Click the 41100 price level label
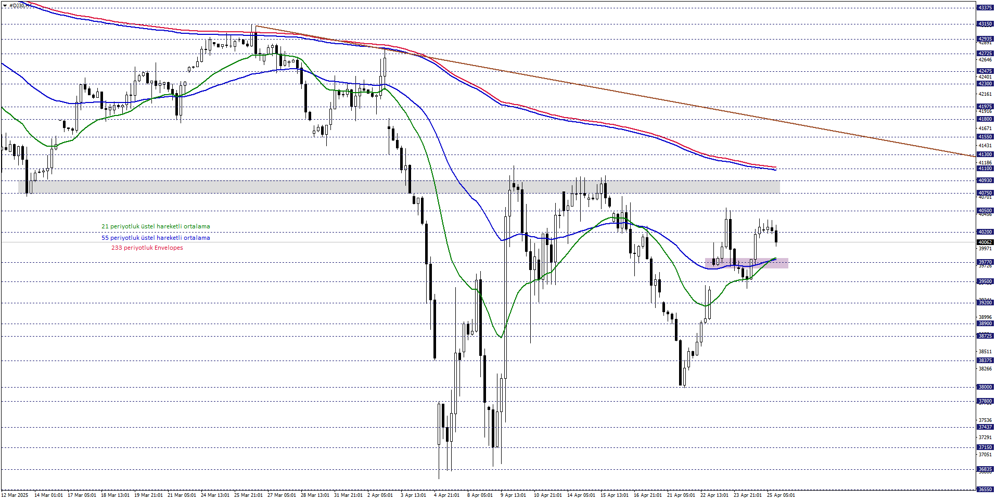 click(986, 169)
